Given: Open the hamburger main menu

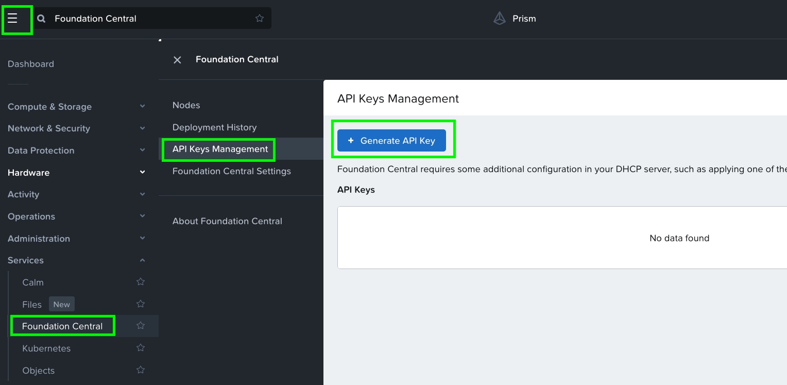Looking at the screenshot, I should coord(13,19).
